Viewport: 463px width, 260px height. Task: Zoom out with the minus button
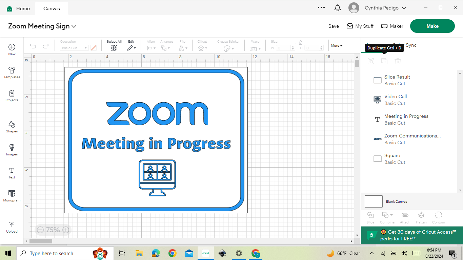point(40,230)
